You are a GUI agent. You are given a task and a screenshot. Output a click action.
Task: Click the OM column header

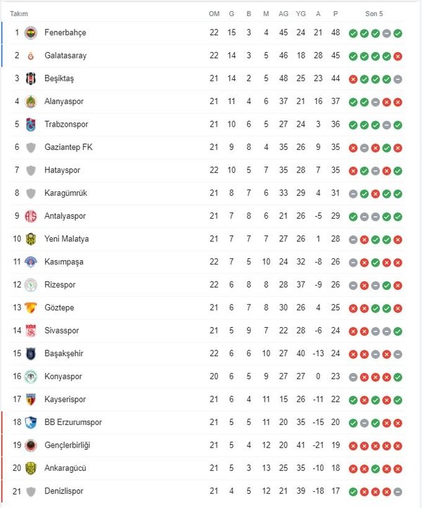[214, 14]
